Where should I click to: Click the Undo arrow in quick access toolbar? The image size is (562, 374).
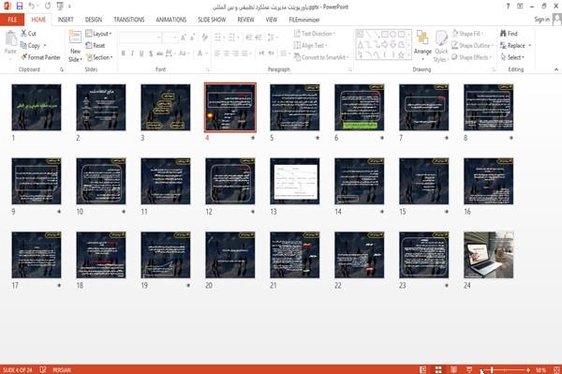point(32,7)
